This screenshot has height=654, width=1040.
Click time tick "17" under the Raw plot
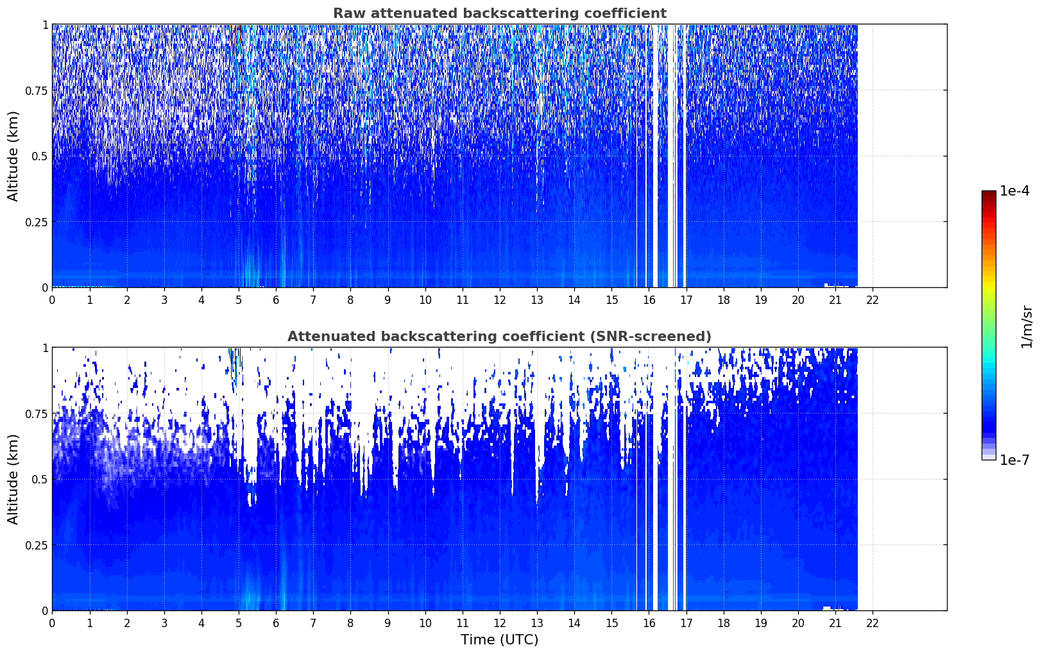click(x=686, y=299)
